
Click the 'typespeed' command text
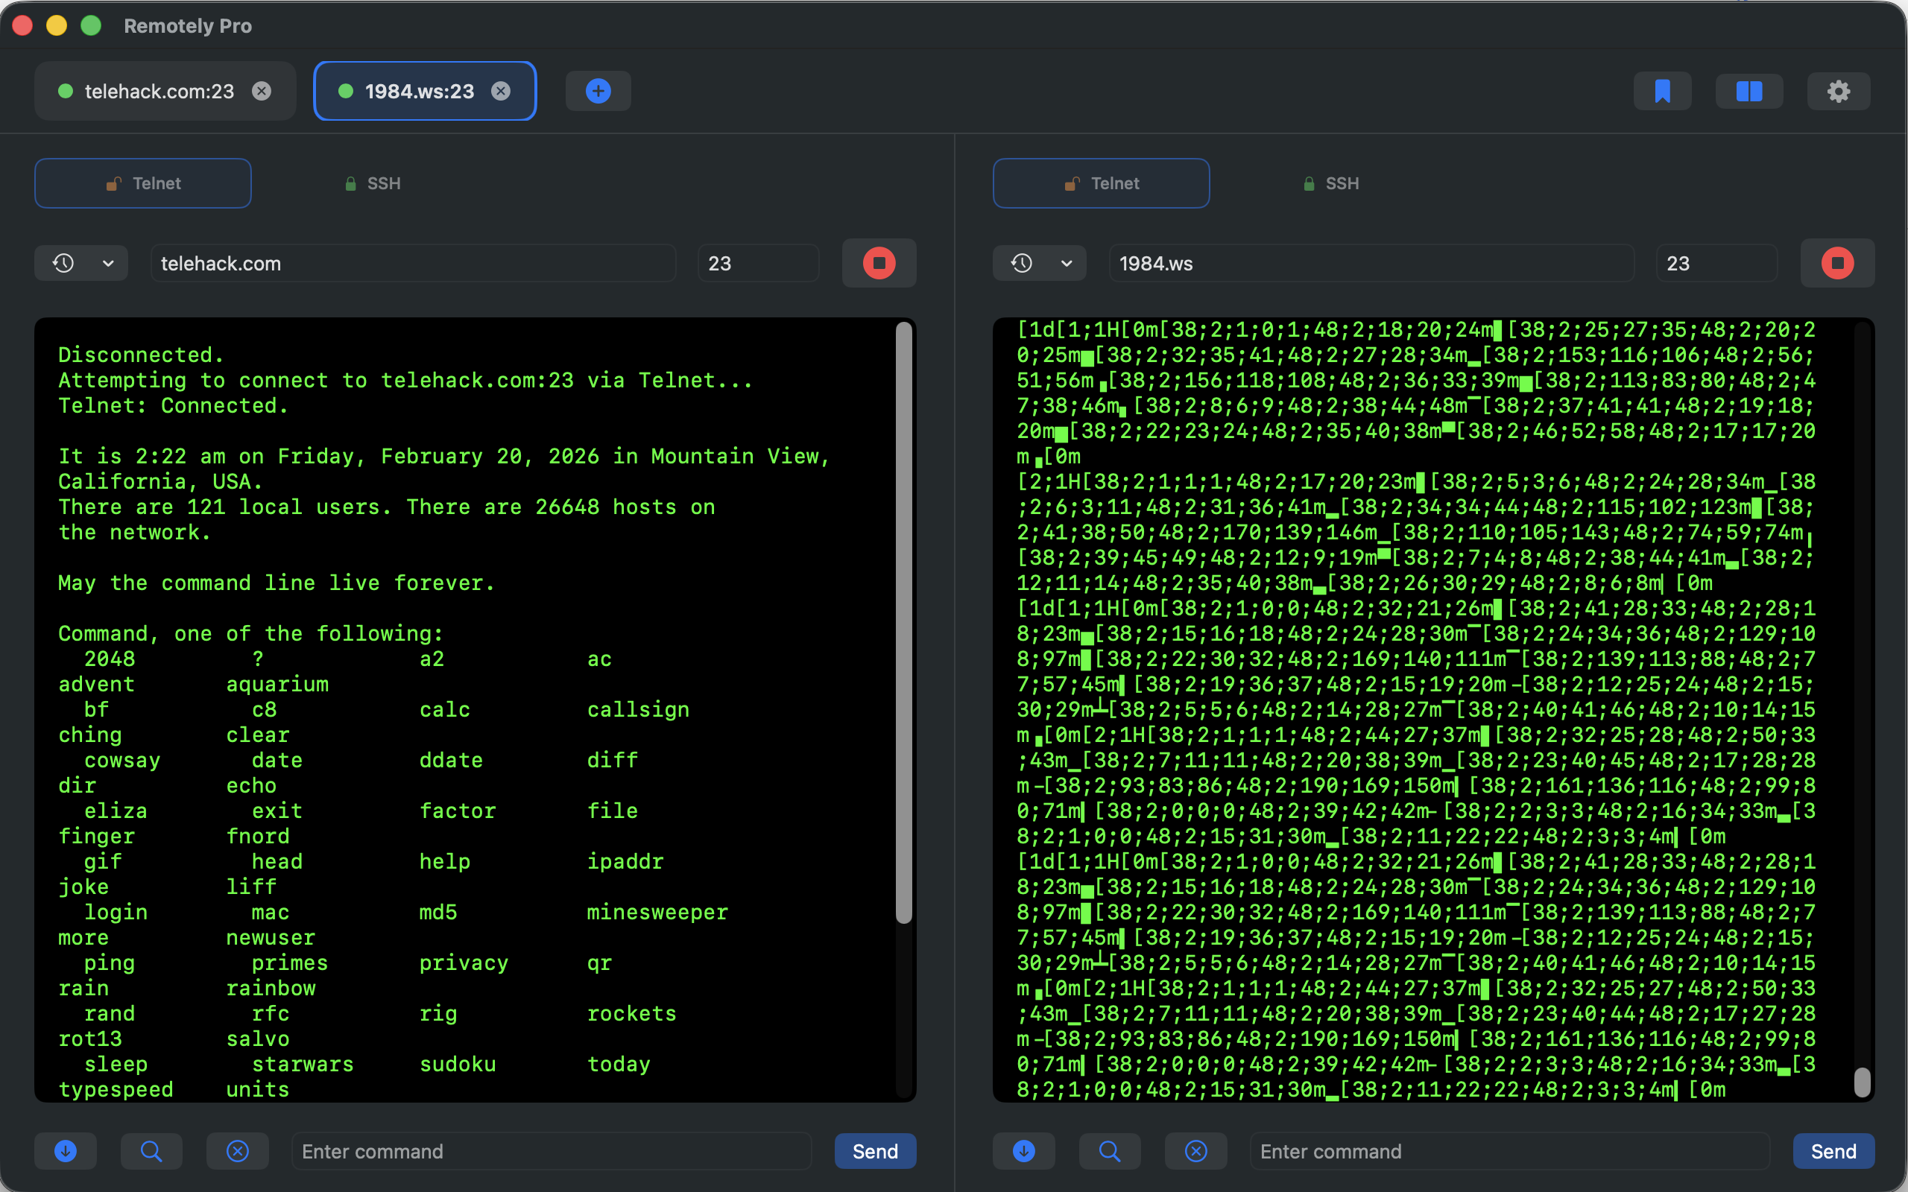[x=116, y=1089]
